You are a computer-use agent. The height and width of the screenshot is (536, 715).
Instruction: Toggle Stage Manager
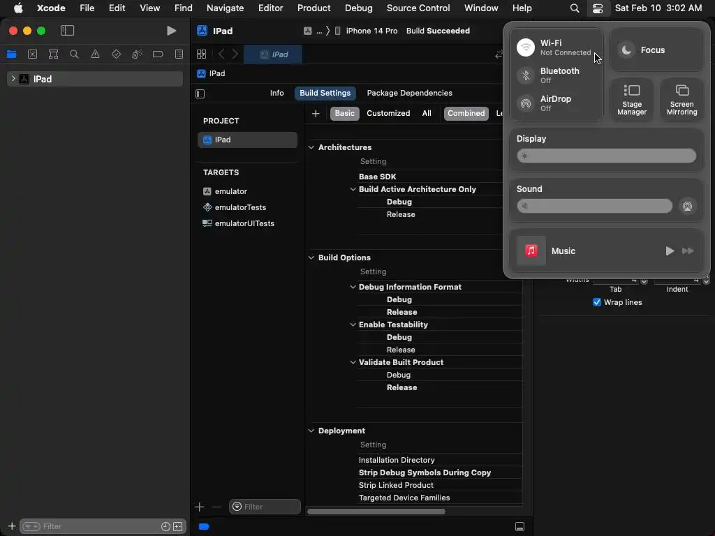point(631,100)
